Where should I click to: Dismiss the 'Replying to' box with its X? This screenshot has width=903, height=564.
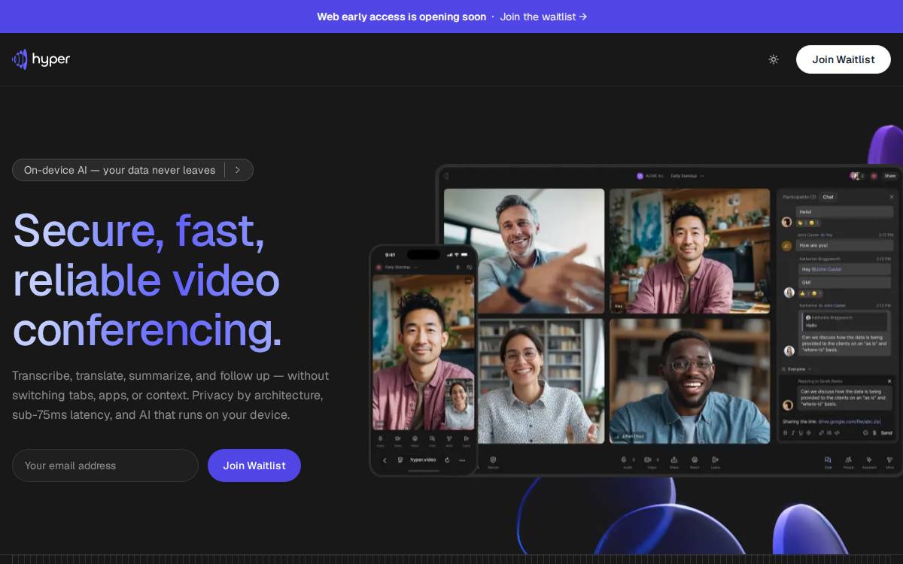tap(889, 381)
